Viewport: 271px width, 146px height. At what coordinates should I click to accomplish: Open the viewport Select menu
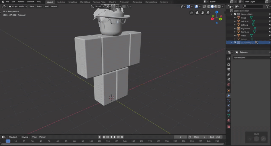(39, 6)
